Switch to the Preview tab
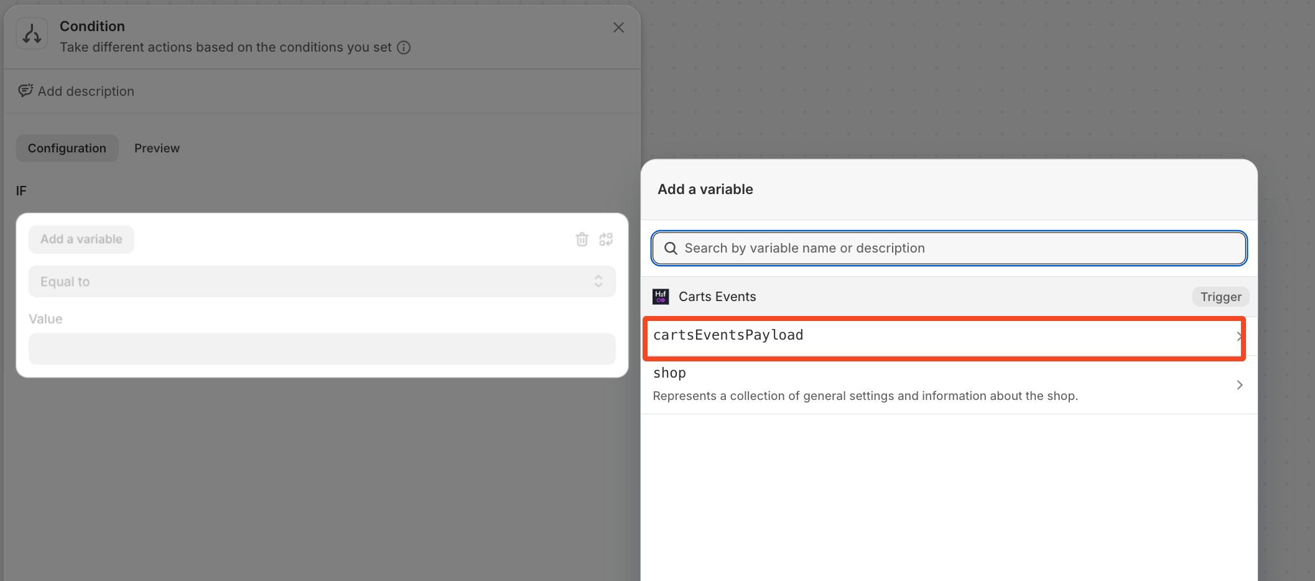Screen dimensions: 1315x581 pos(157,148)
